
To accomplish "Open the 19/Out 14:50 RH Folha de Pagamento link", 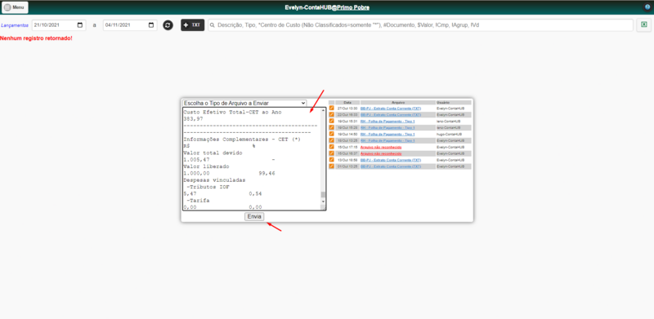I will coord(387,134).
